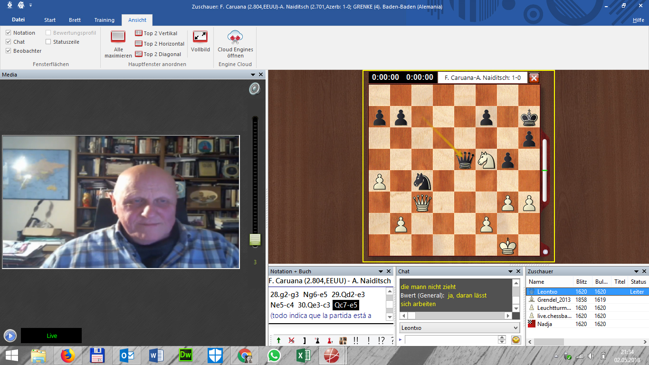Enable the Statuszeile checkbox
This screenshot has width=649, height=365.
point(48,42)
